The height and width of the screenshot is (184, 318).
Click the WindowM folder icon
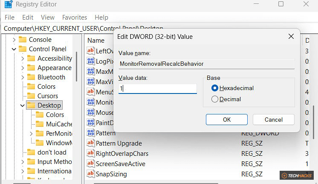40,143
